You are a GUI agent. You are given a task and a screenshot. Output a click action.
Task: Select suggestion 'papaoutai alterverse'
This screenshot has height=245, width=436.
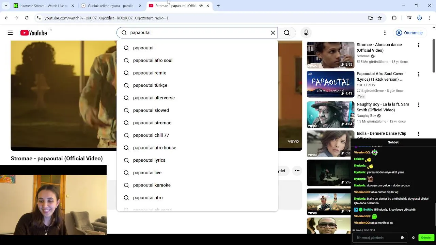tap(197, 98)
